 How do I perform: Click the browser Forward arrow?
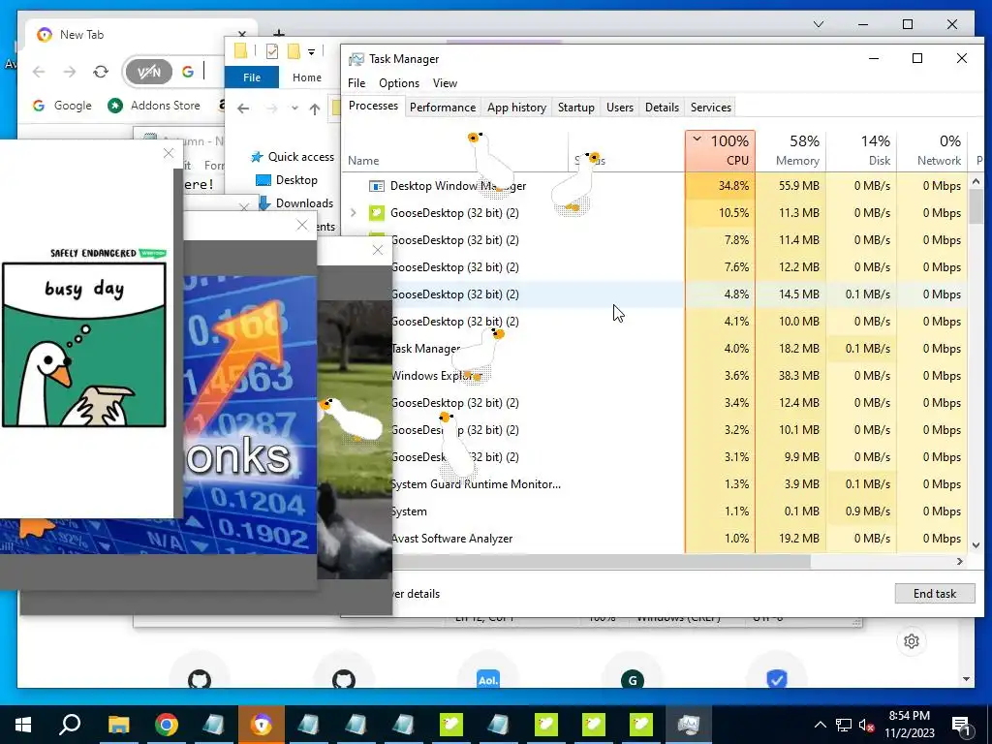pos(70,72)
